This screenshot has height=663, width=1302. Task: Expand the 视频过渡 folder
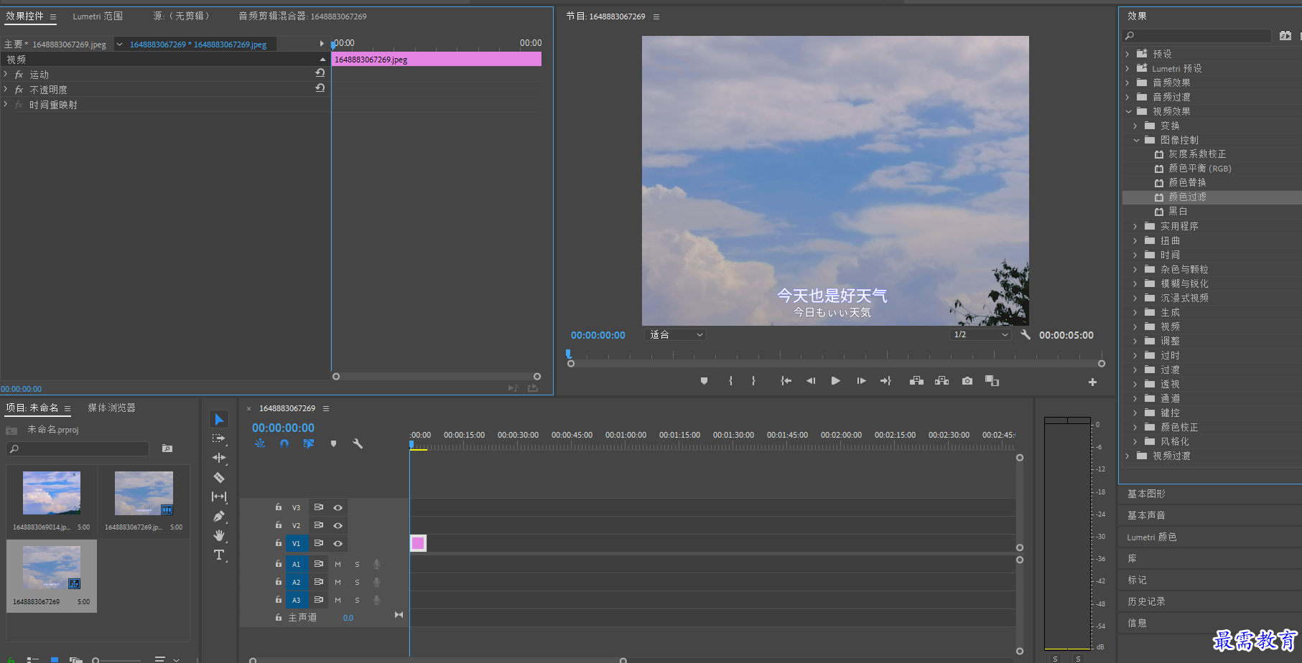pyautogui.click(x=1127, y=456)
